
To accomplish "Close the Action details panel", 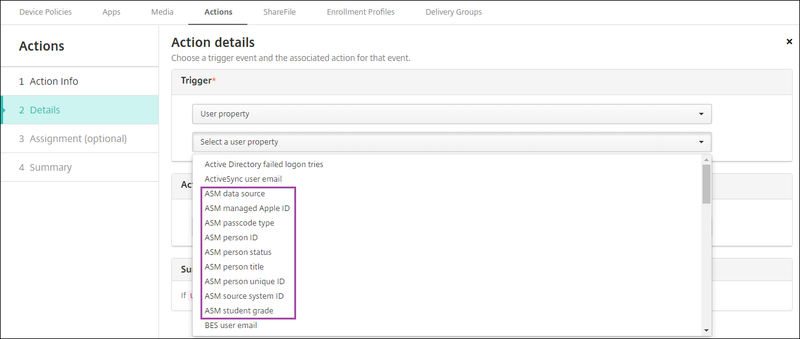I will 789,41.
